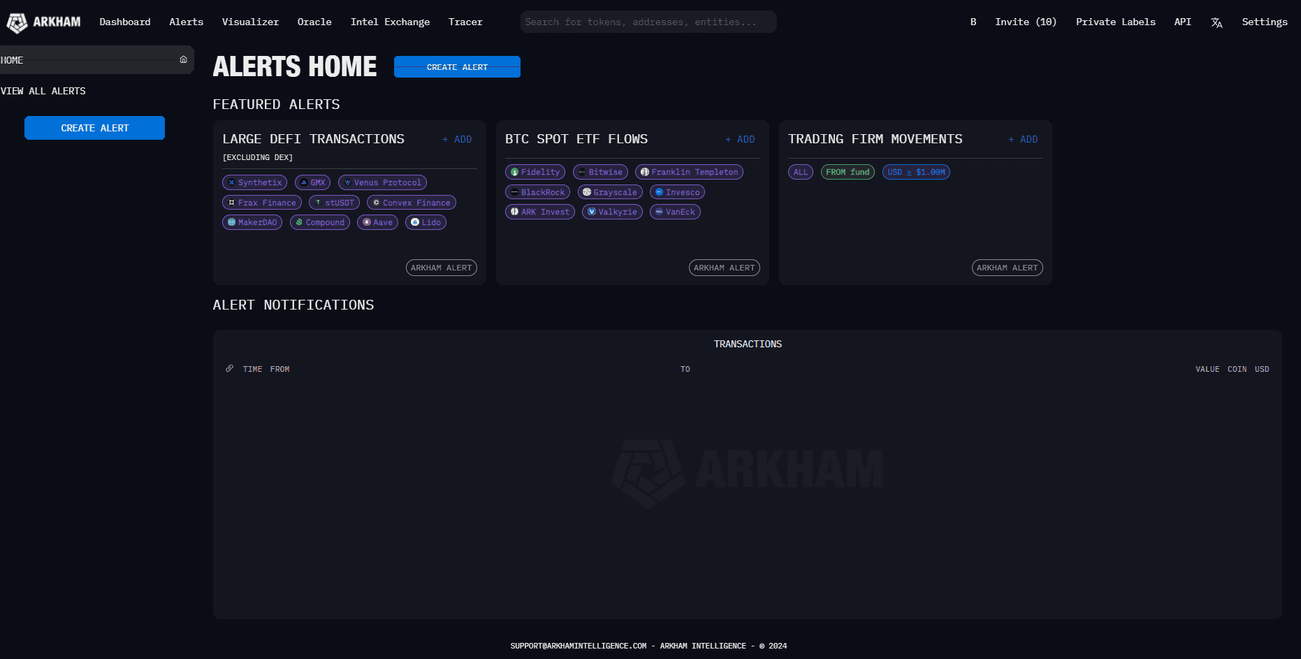Click the Synthetix tag
The height and width of the screenshot is (659, 1301).
click(x=254, y=182)
